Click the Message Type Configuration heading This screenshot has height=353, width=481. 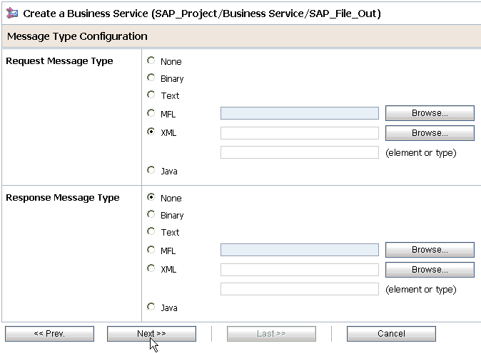point(77,36)
